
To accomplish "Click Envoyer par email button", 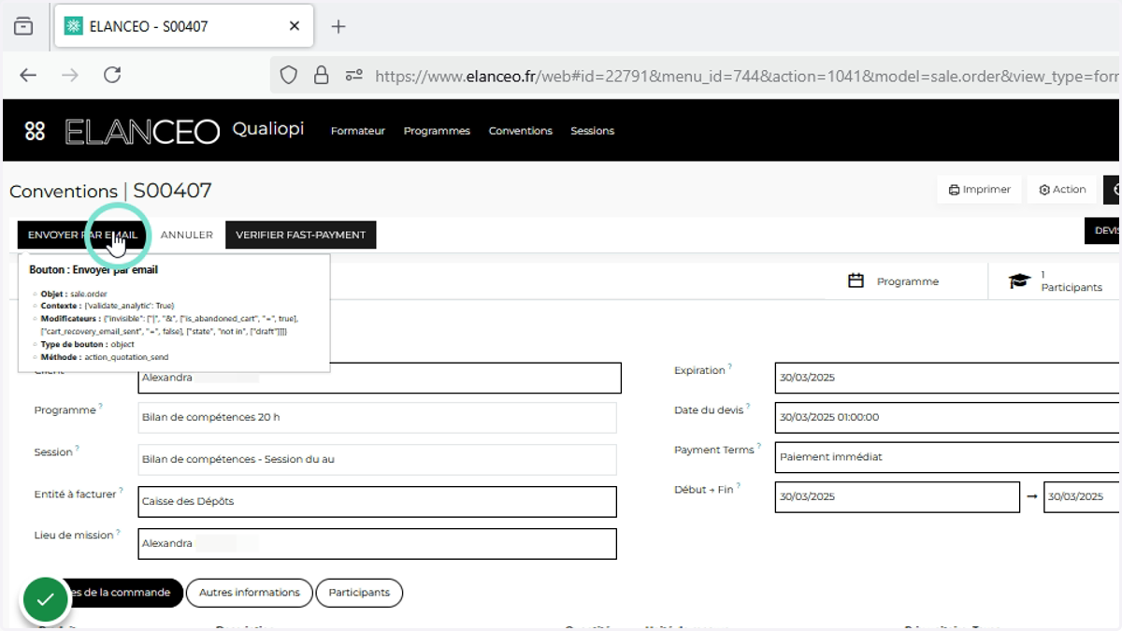I will [82, 235].
